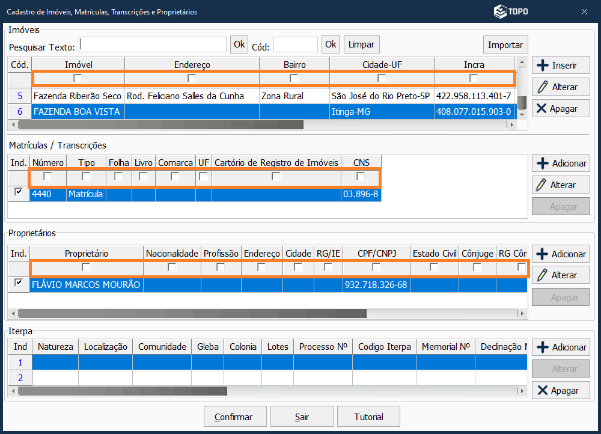Toggle checkbox under Imóvel column header
Screen dimensions: 601x434
pos(78,78)
